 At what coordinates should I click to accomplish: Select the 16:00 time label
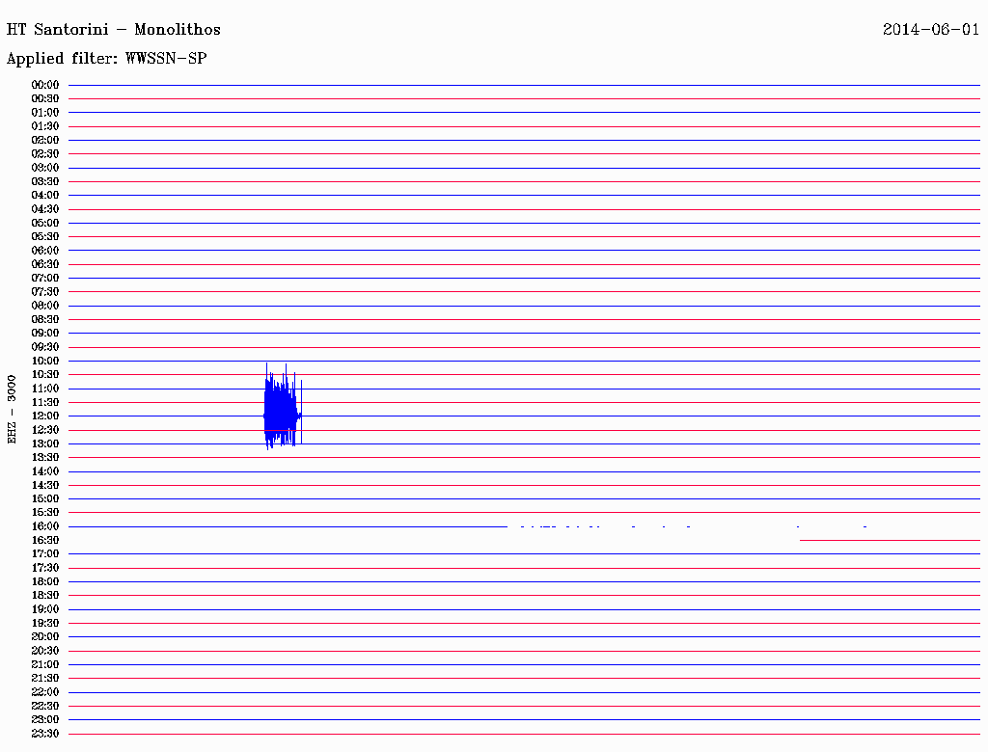coord(45,526)
